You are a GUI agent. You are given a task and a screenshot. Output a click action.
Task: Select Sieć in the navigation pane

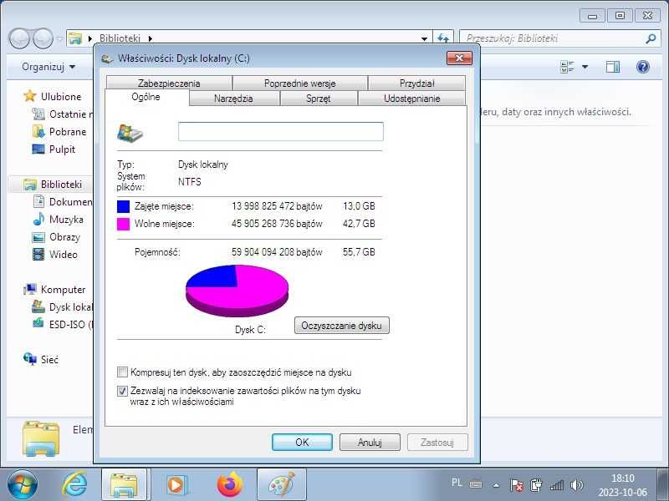coord(41,360)
